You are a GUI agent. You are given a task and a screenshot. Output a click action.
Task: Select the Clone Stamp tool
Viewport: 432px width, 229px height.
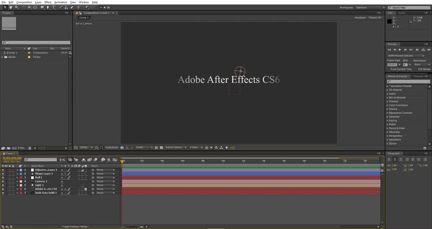tap(66, 7)
